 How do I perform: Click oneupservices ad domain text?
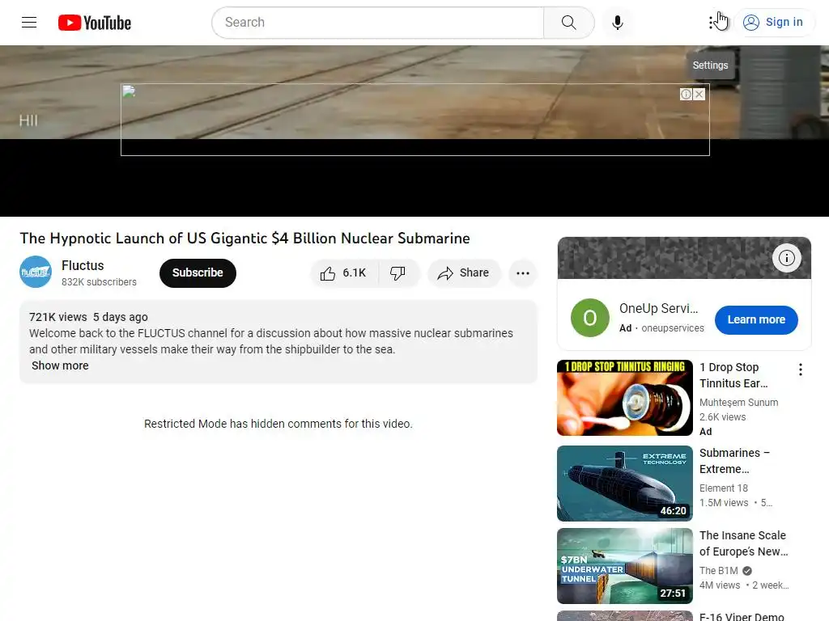click(x=673, y=328)
